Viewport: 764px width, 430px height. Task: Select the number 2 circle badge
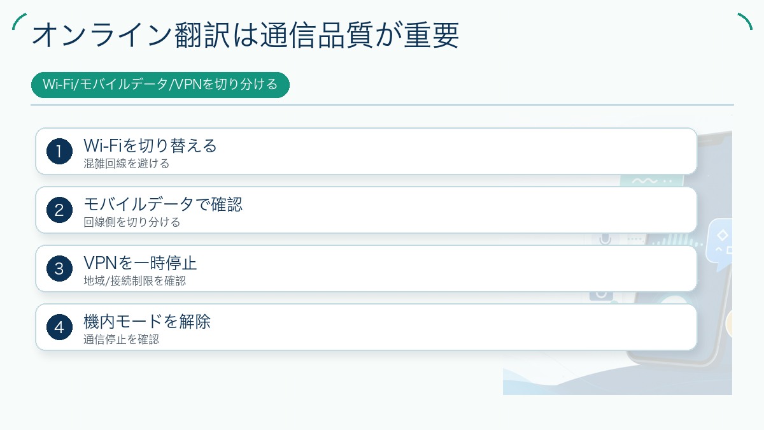[x=59, y=210]
